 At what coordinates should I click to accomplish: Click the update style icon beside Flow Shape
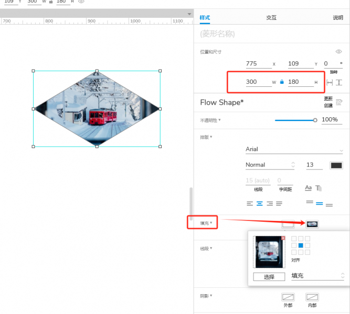coord(339,103)
